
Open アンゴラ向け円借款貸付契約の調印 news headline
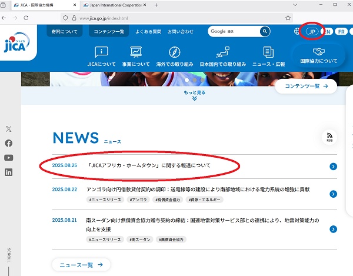coord(198,189)
